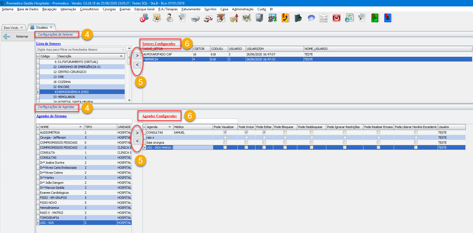Click the ambulance toolbar icon
The height and width of the screenshot is (233, 473).
point(208,18)
